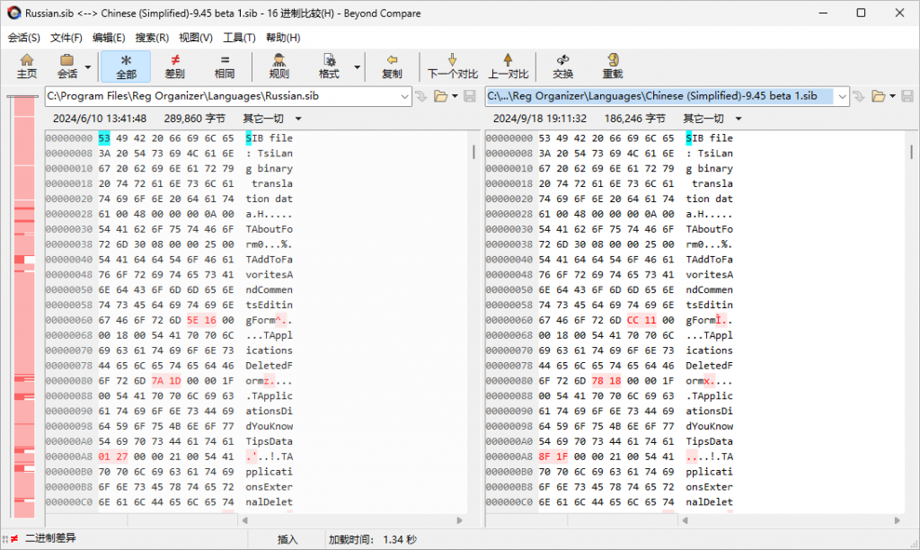Click the 加载时间 1.34 秒 status text

tap(373, 539)
